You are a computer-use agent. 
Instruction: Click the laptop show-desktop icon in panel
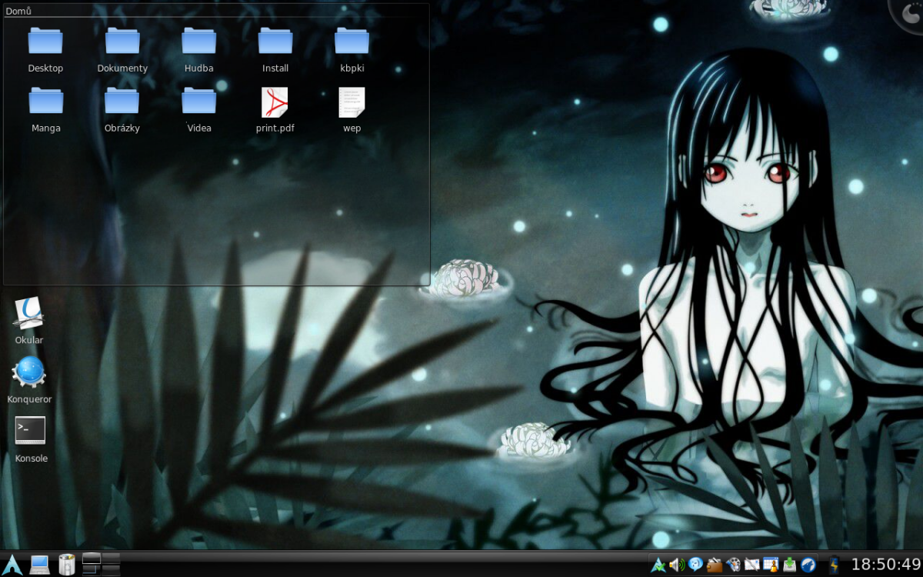pyautogui.click(x=39, y=565)
